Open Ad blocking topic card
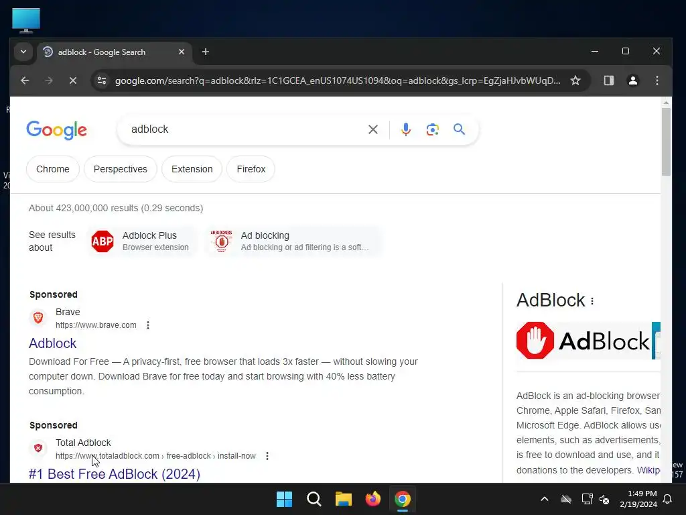This screenshot has height=515, width=686. [294, 241]
